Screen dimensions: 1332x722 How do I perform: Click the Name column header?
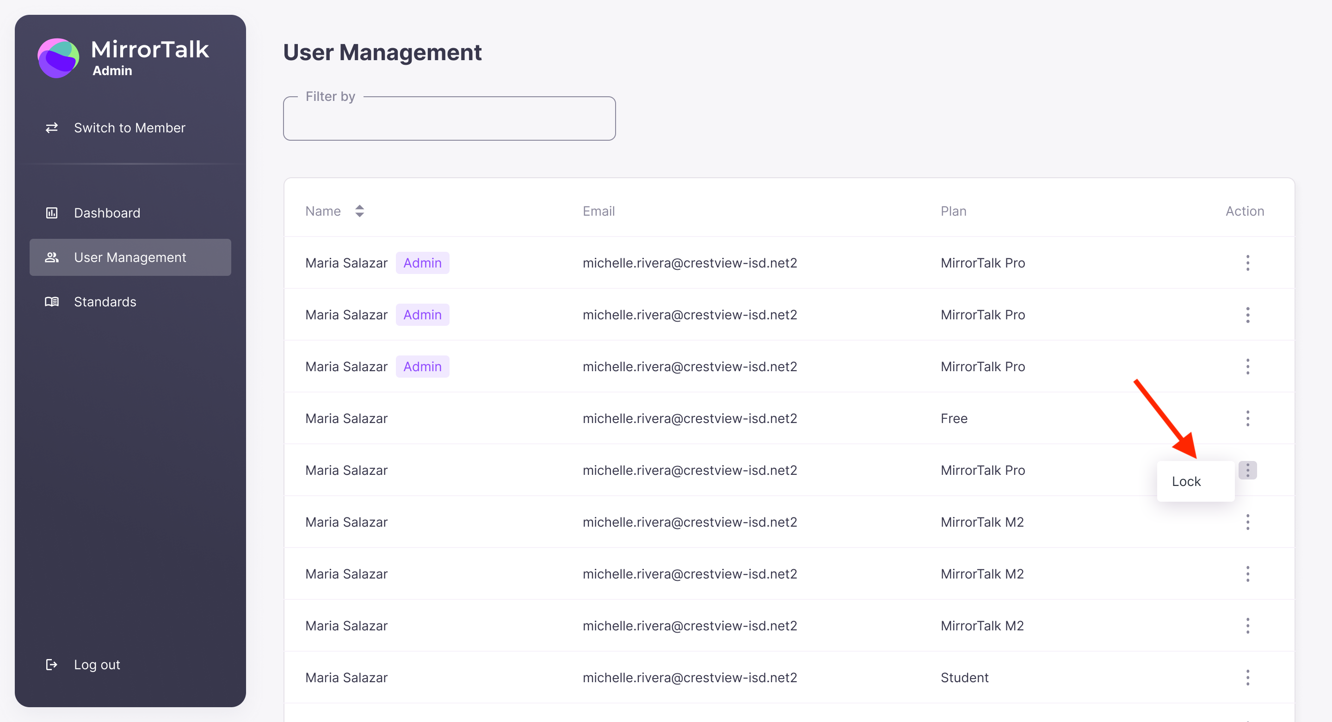point(323,211)
